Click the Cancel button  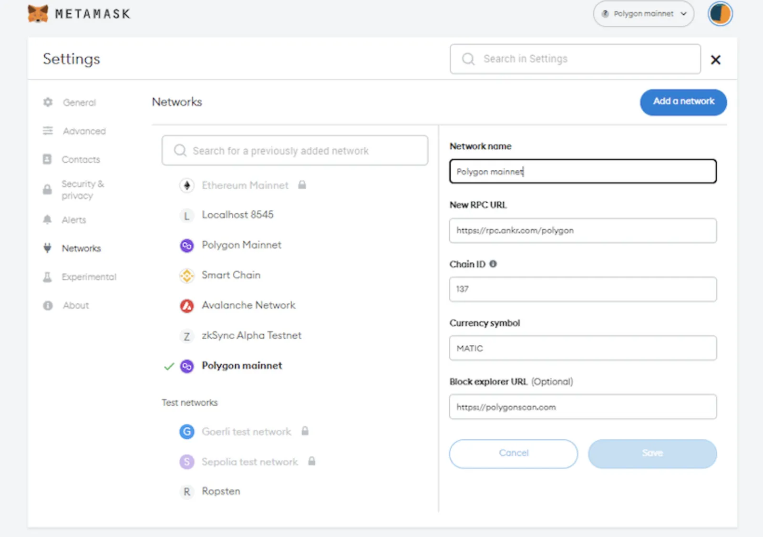pos(514,454)
